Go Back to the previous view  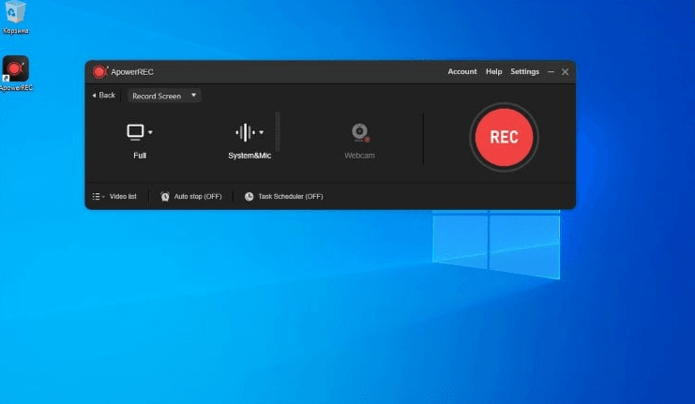click(104, 96)
